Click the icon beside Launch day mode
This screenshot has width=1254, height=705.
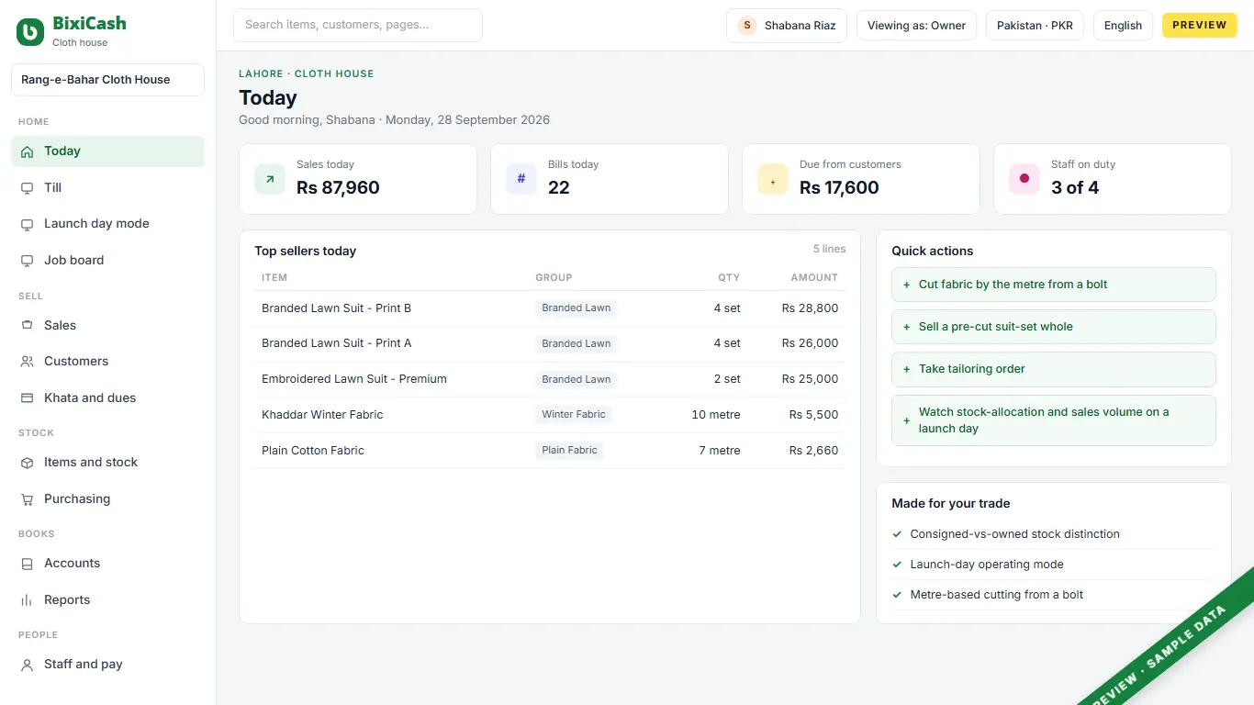tap(27, 224)
